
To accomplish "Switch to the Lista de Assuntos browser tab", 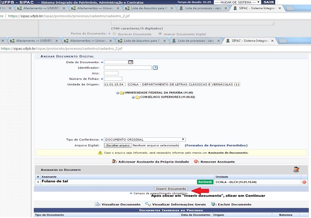I will (x=141, y=41).
